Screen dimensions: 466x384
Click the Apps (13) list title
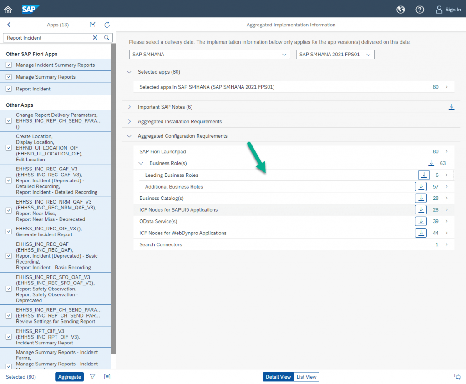click(58, 25)
